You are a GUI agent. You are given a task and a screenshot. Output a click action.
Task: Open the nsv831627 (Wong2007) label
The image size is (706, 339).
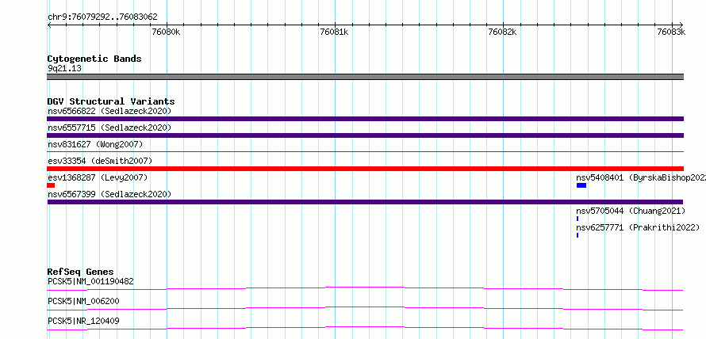point(95,144)
